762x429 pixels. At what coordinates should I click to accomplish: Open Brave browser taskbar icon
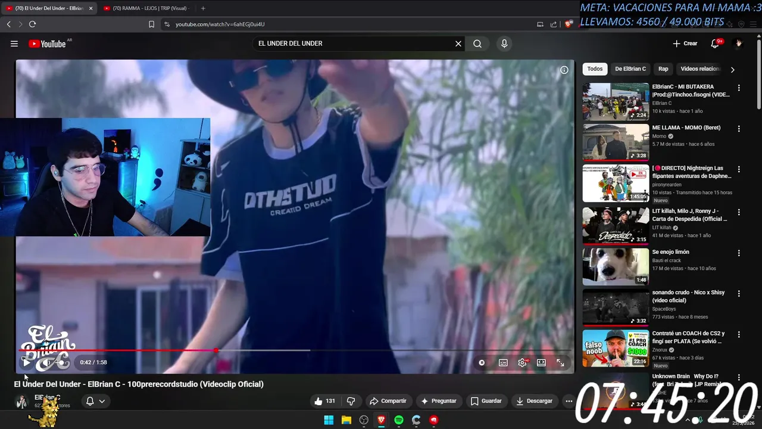(381, 420)
